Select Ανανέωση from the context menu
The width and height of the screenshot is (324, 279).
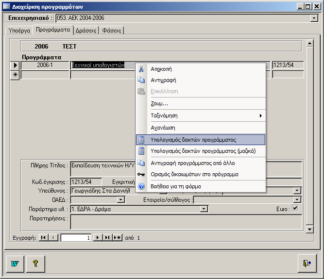tap(163, 128)
